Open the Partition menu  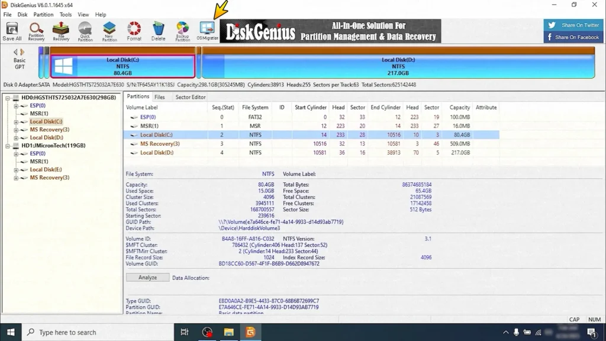(x=43, y=15)
